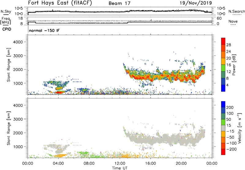Pick the bottom blue segment of Power colorbar
The height and width of the screenshot is (170, 245).
223,88
